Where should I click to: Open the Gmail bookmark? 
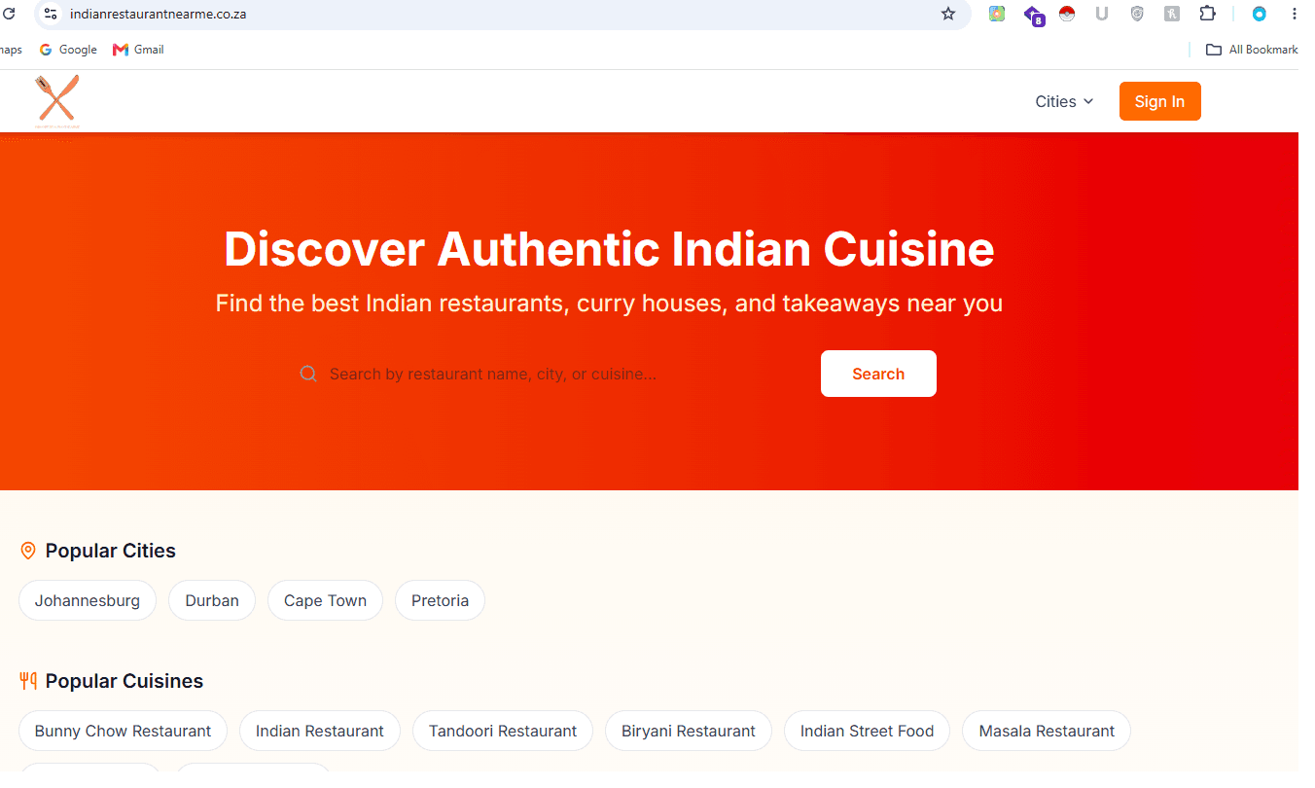click(138, 50)
